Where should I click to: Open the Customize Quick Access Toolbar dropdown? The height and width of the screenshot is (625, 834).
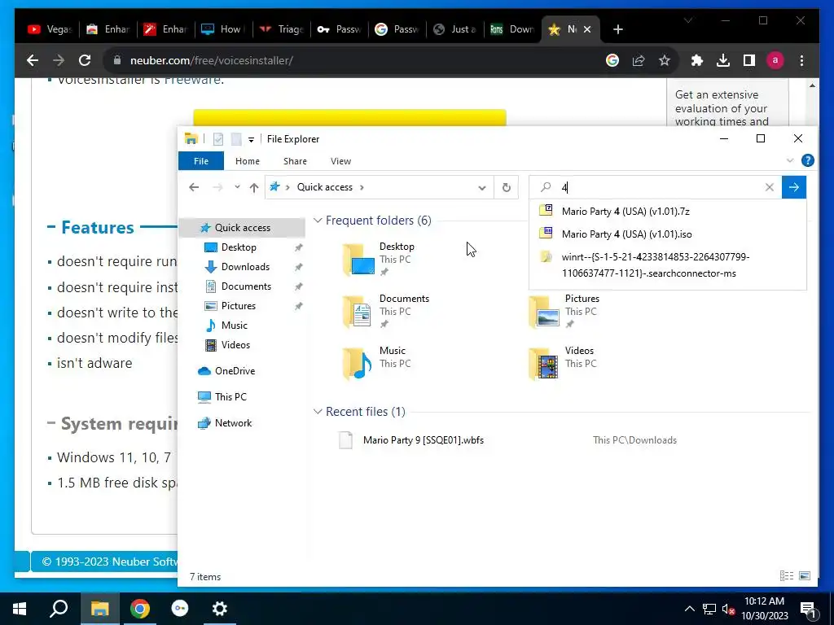(x=251, y=140)
